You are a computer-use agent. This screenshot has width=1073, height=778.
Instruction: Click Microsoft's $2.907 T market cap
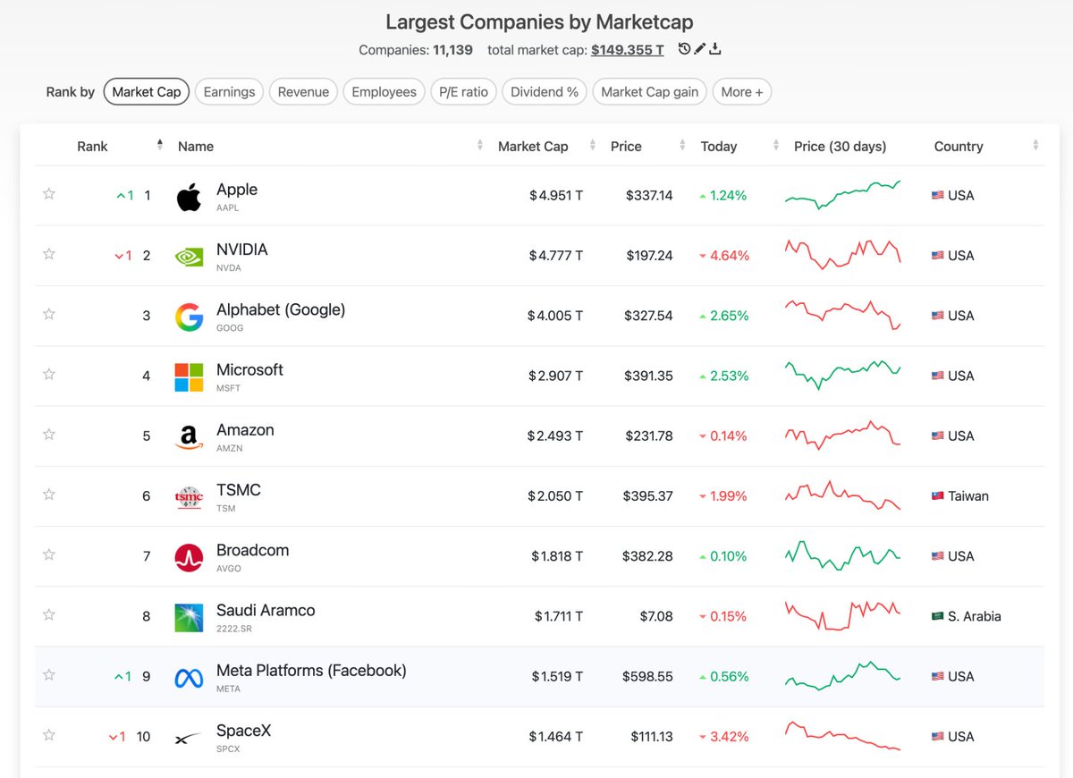[554, 376]
